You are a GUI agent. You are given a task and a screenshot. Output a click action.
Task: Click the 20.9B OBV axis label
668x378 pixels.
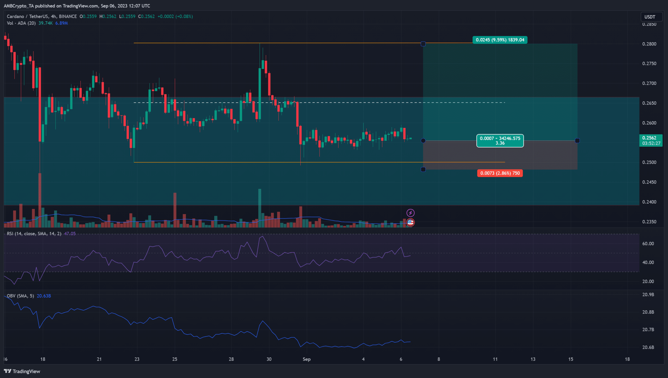pyautogui.click(x=648, y=295)
